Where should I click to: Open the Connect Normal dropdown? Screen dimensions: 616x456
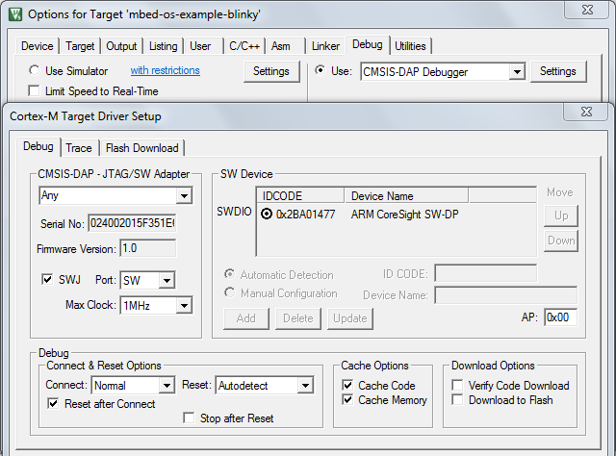click(x=166, y=386)
